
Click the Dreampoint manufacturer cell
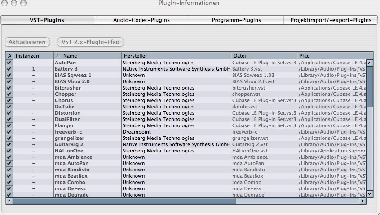tap(176, 132)
